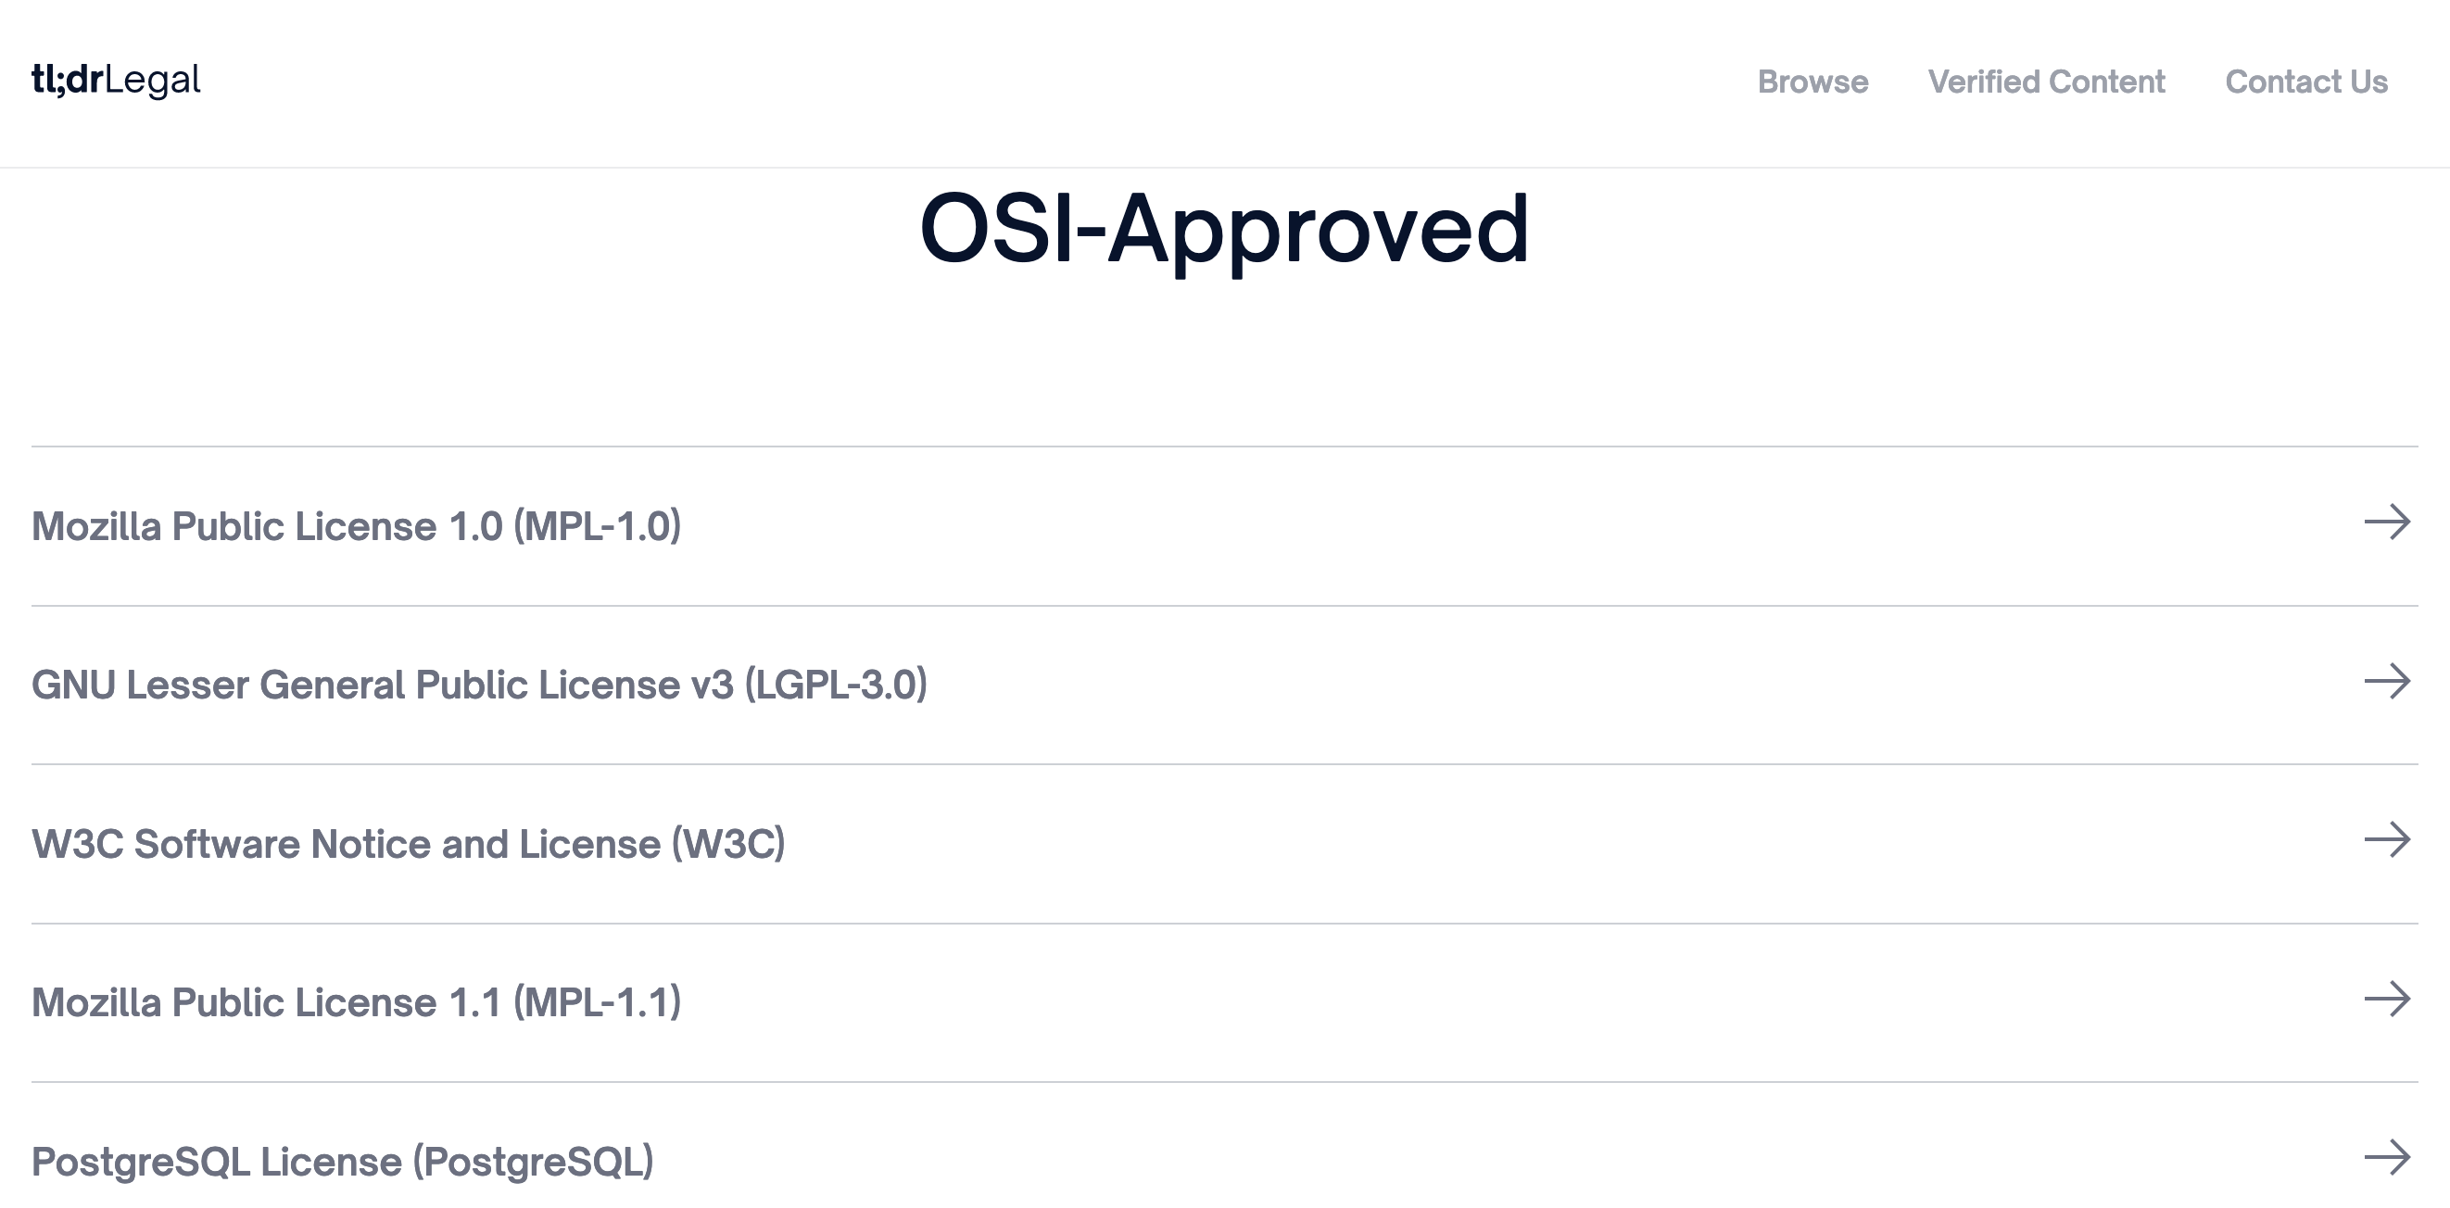2450x1208 pixels.
Task: Go to Verified Content in navigation
Action: point(2046,82)
